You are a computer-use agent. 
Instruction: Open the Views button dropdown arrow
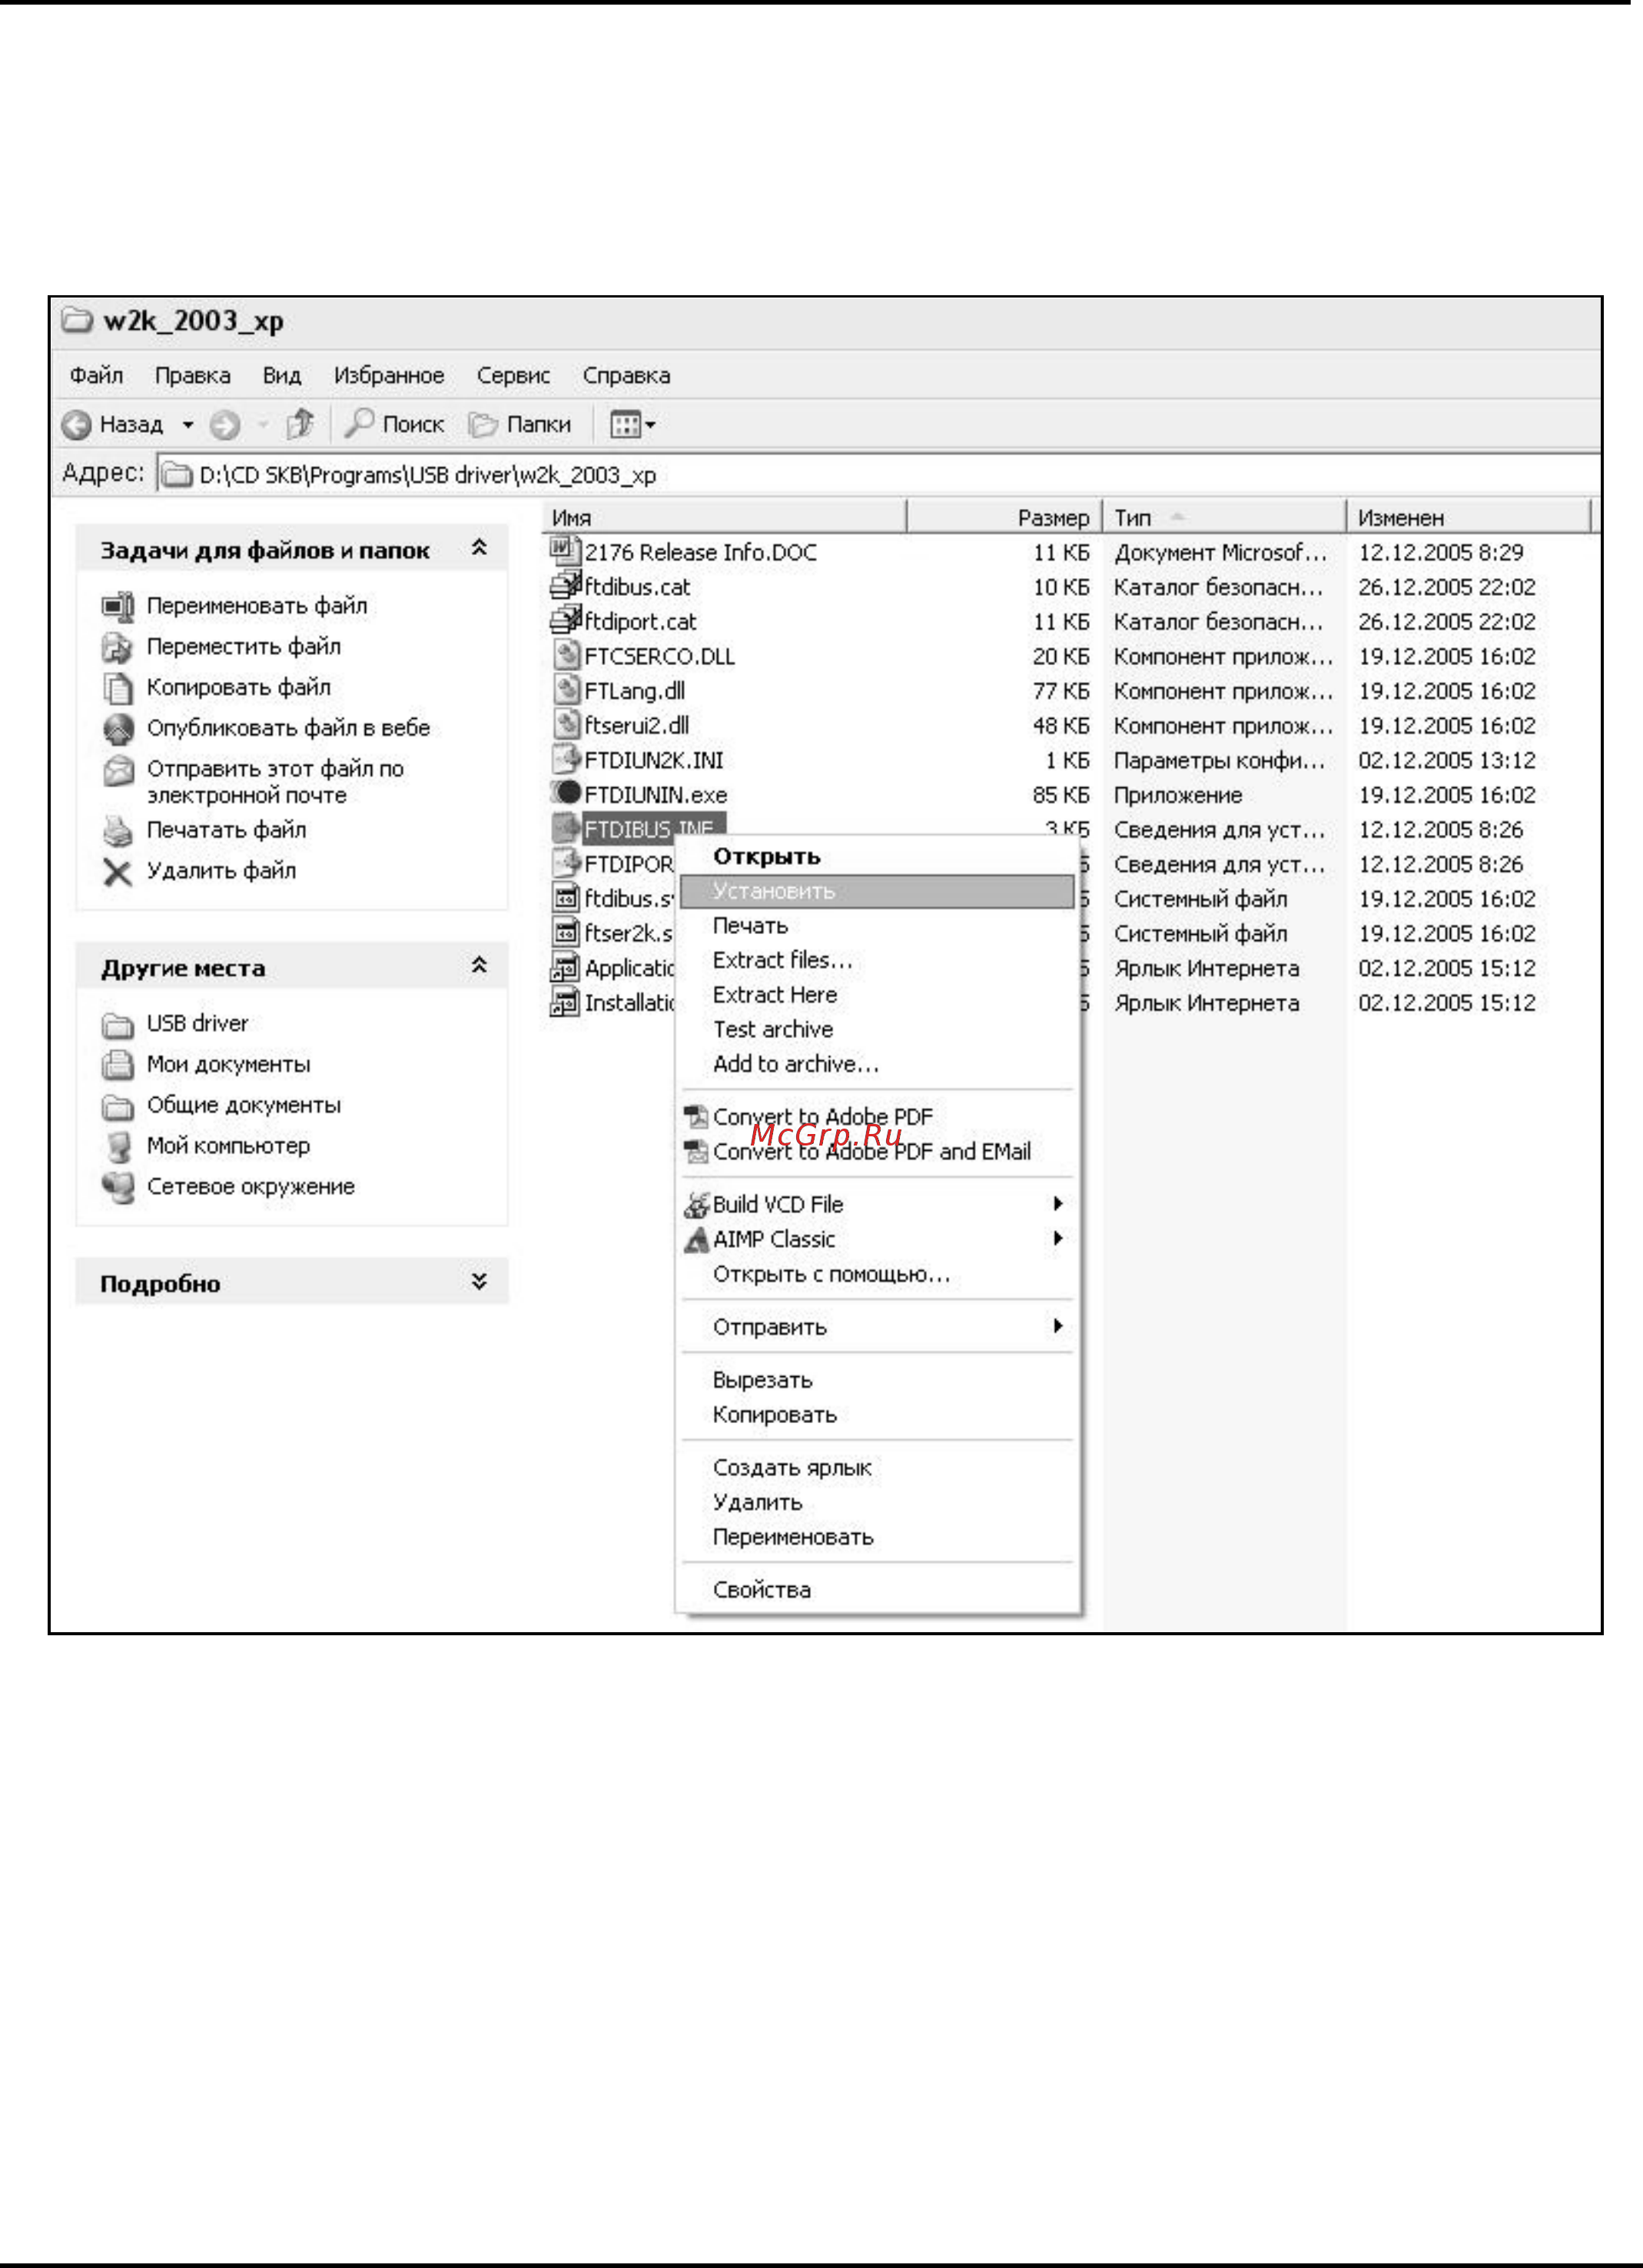click(651, 426)
